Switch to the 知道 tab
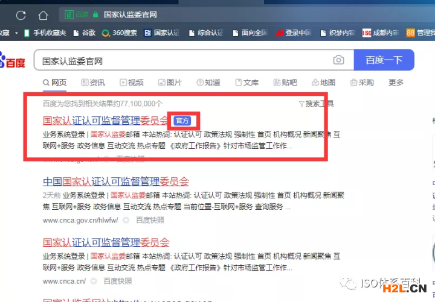This screenshot has height=302, width=435. pos(208,83)
